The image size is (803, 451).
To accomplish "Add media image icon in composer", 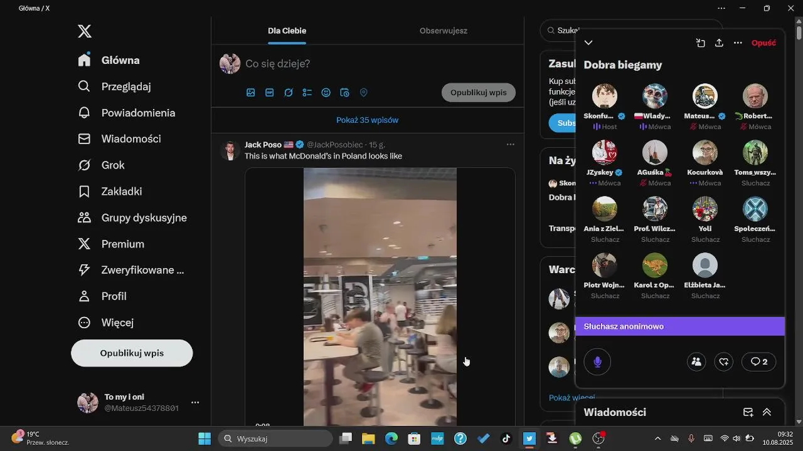I will pos(251,93).
